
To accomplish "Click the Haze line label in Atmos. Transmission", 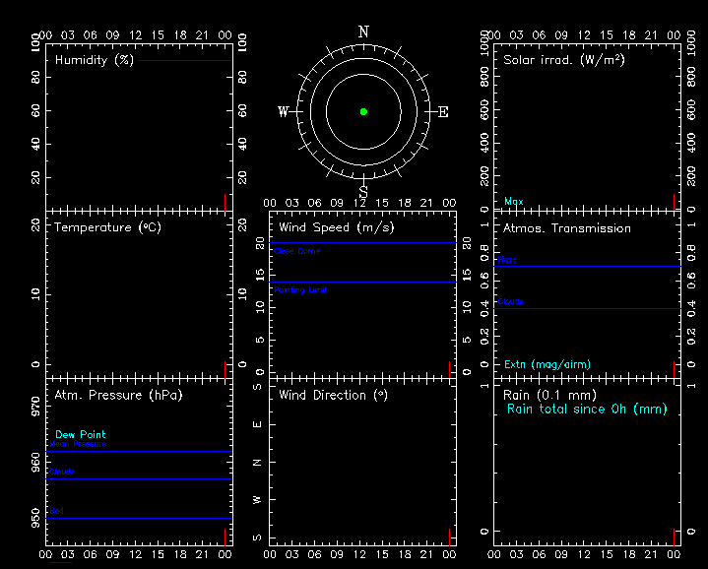I will tap(507, 260).
